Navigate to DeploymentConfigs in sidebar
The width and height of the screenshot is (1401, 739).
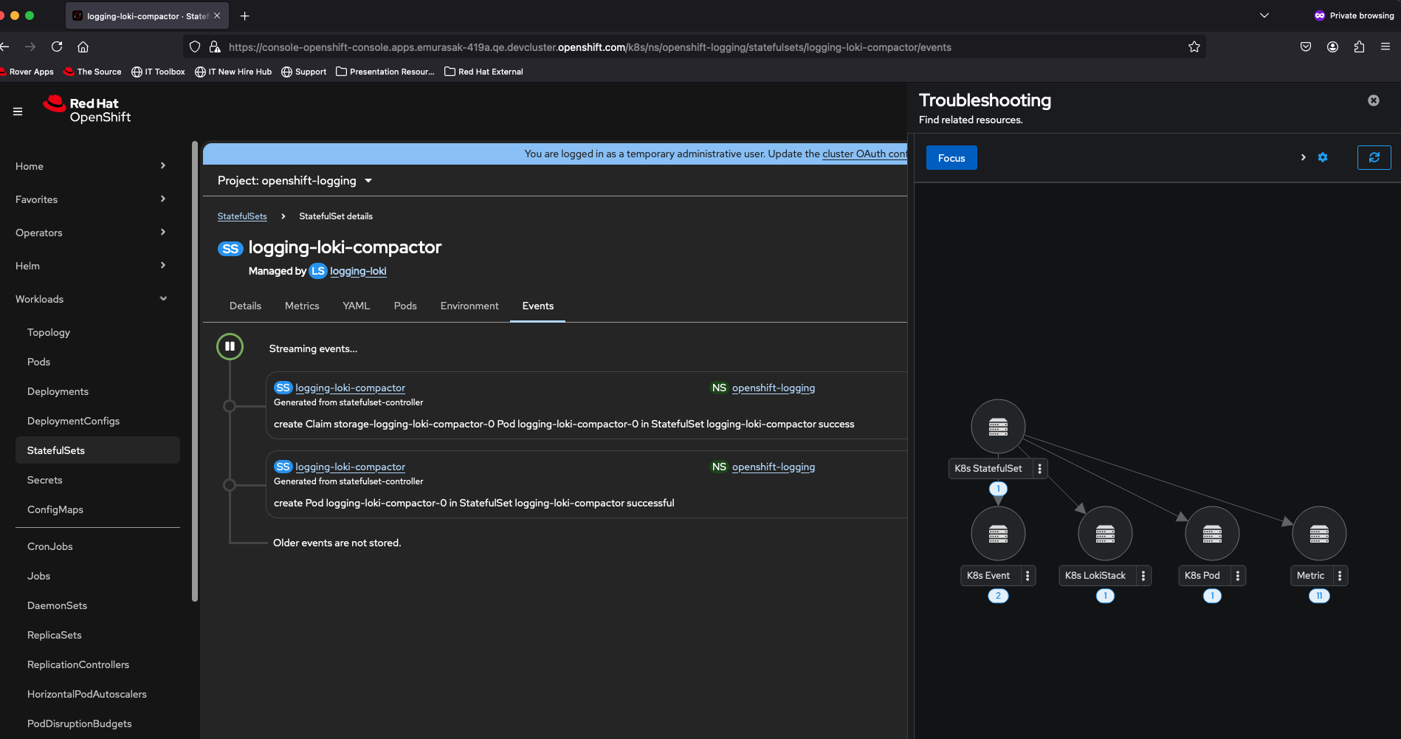coord(73,421)
